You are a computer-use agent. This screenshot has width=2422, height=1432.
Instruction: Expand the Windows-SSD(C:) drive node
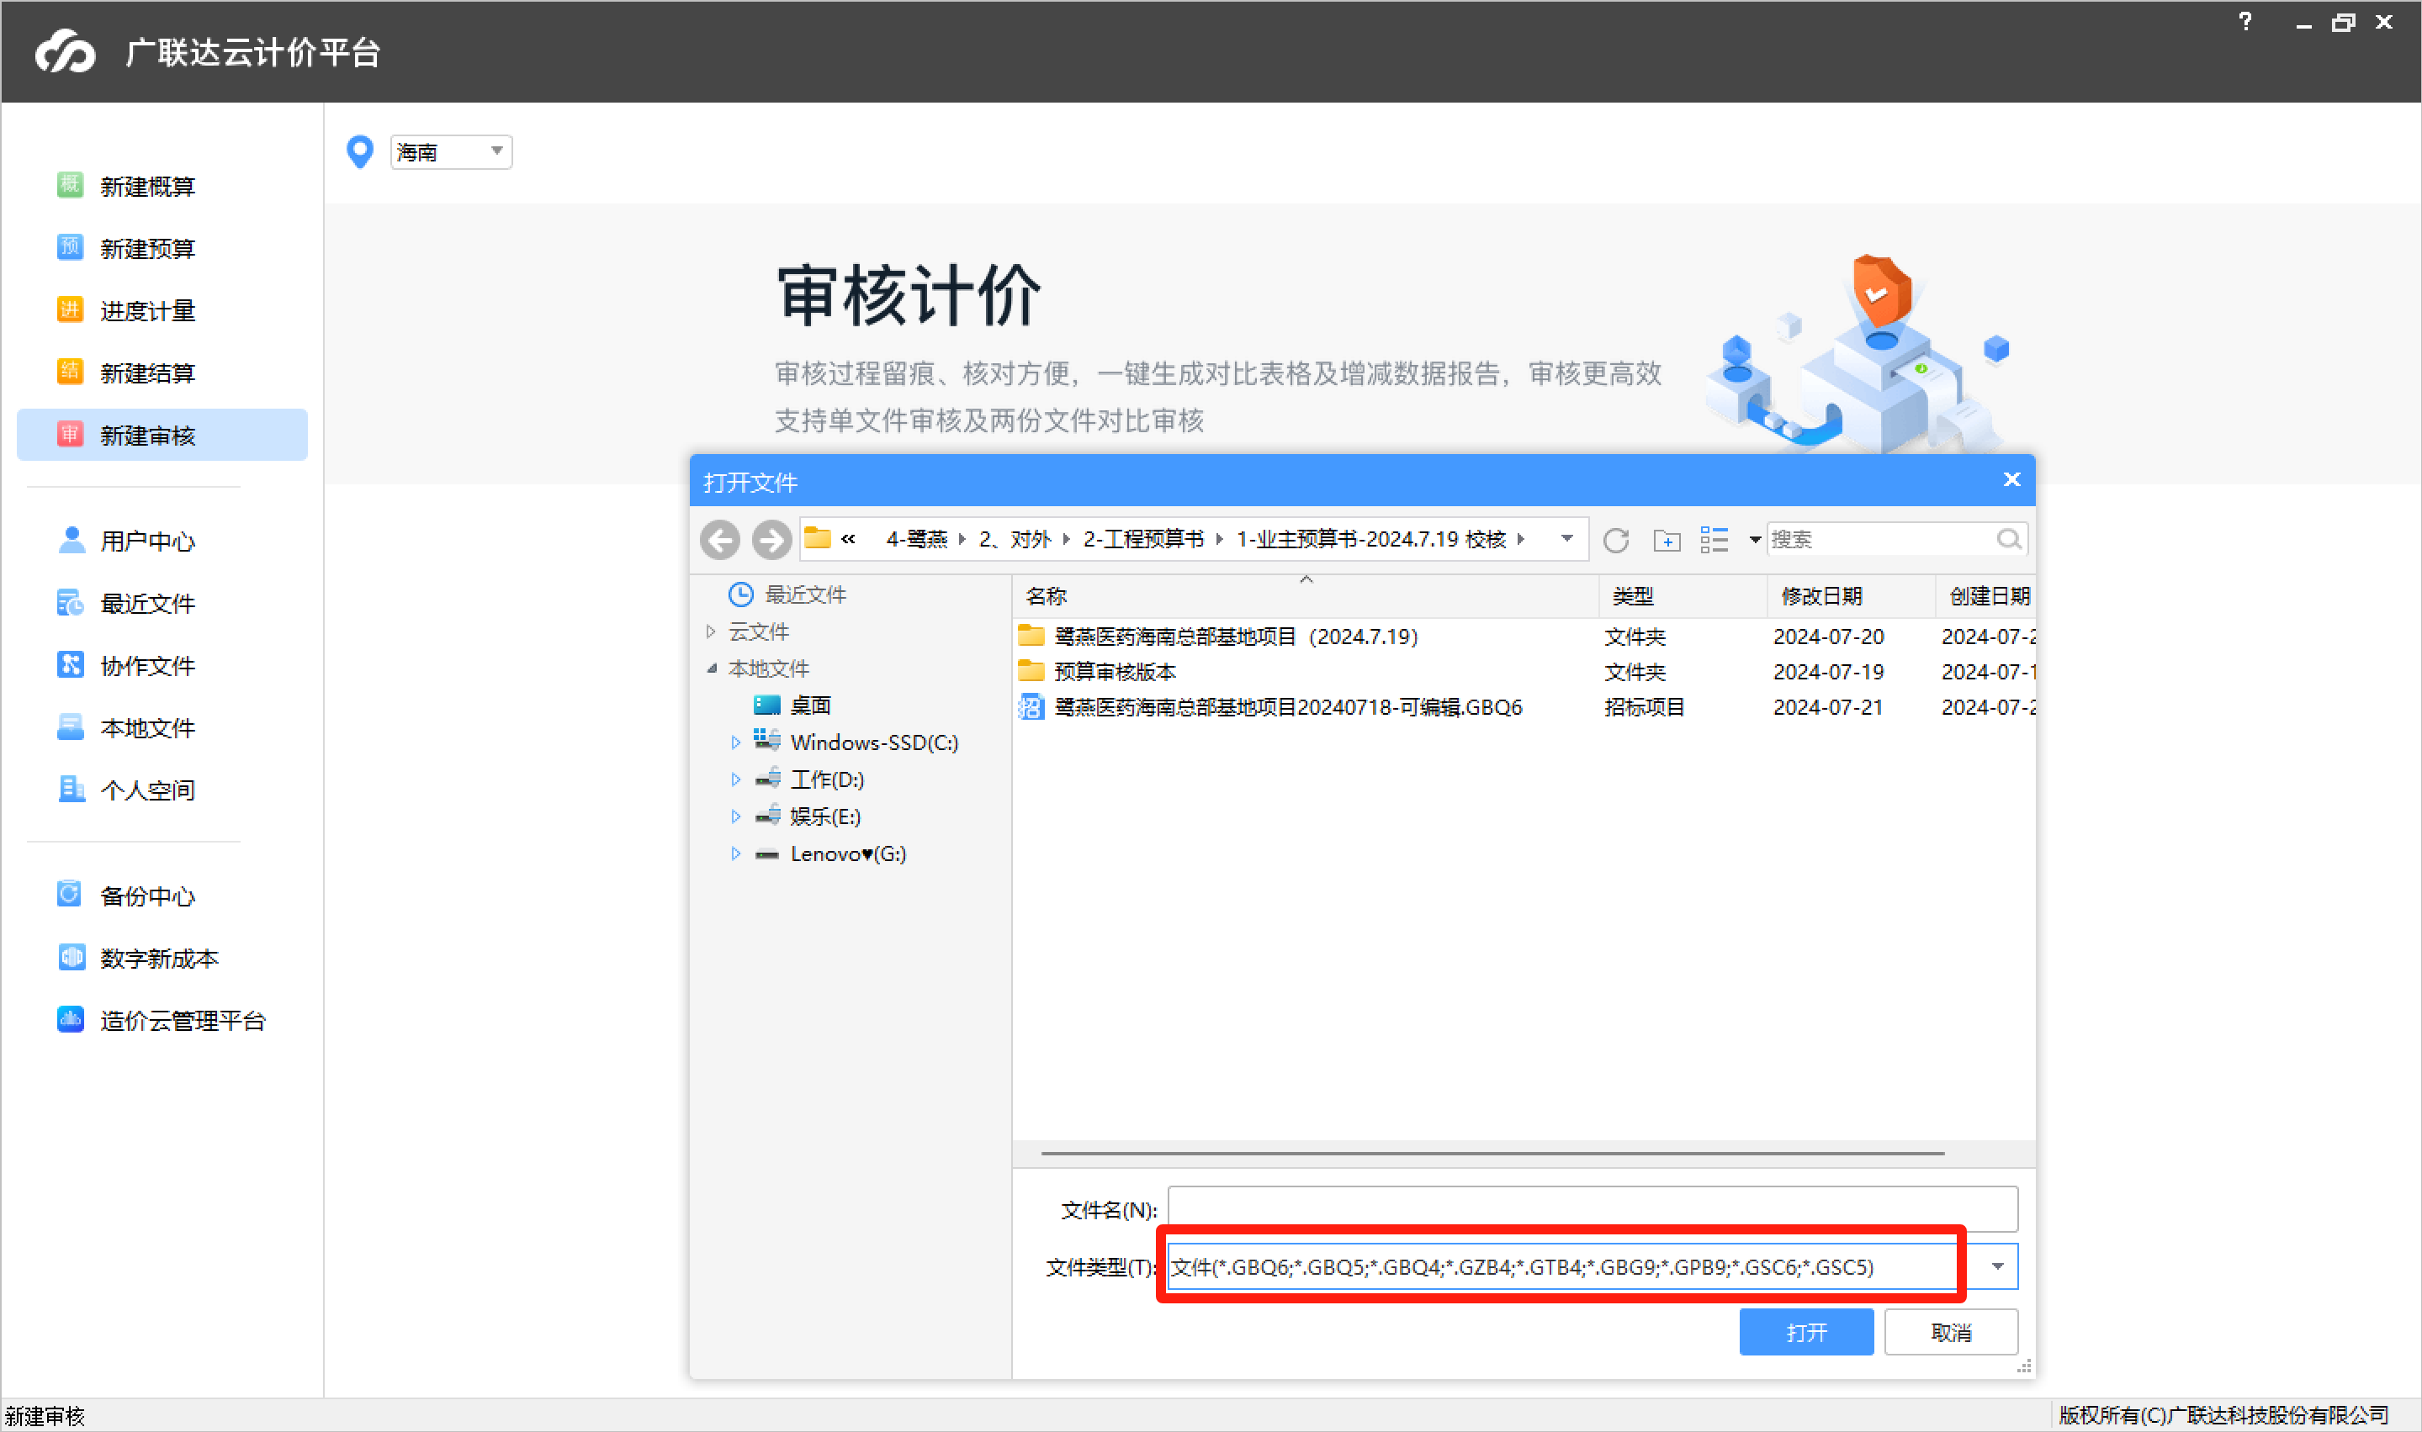point(735,742)
